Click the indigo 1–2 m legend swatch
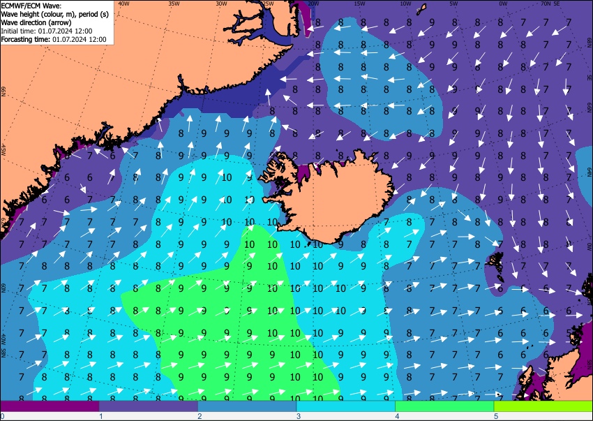 tap(148, 406)
